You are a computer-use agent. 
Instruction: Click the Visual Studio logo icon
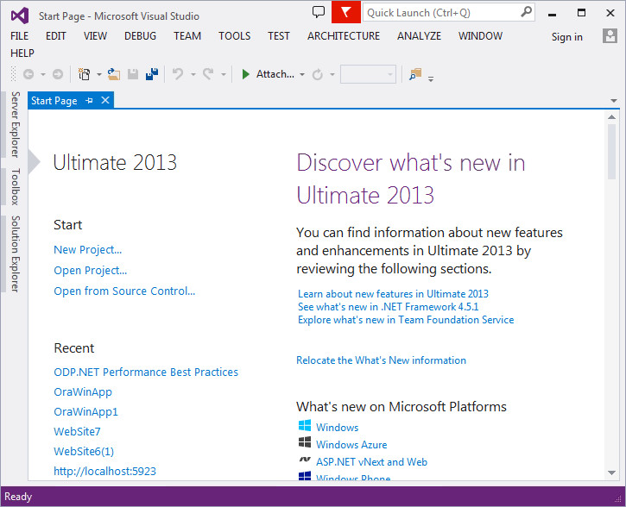coord(20,16)
